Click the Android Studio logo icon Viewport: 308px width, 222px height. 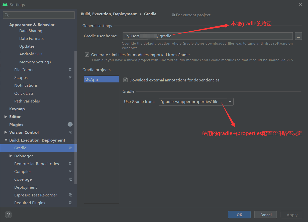pos(5,5)
